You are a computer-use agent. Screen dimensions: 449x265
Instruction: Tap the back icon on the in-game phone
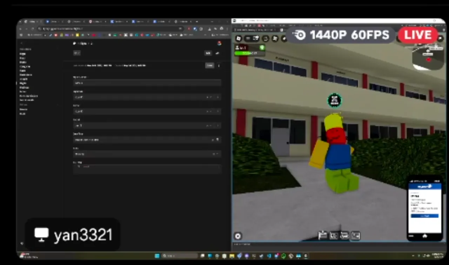click(411, 236)
